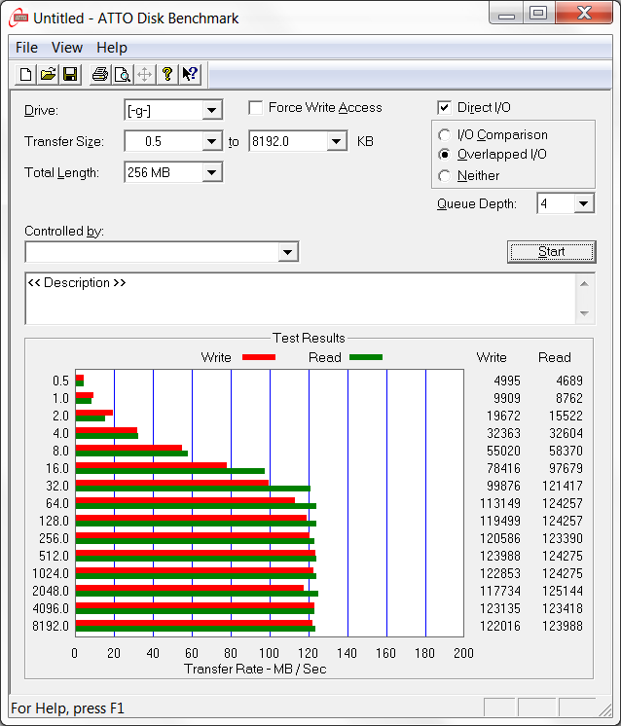
Task: Enable Force Write Access checkbox
Action: tap(256, 108)
